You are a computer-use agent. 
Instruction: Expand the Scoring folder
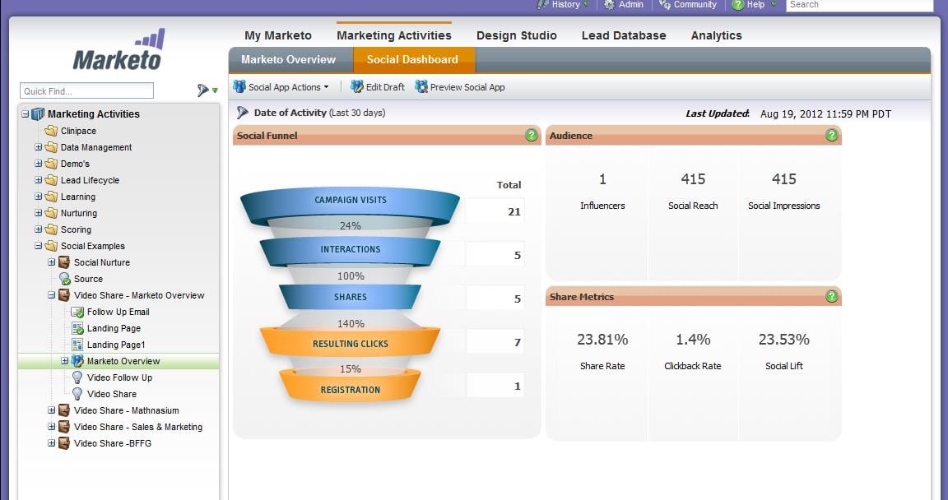(x=38, y=229)
